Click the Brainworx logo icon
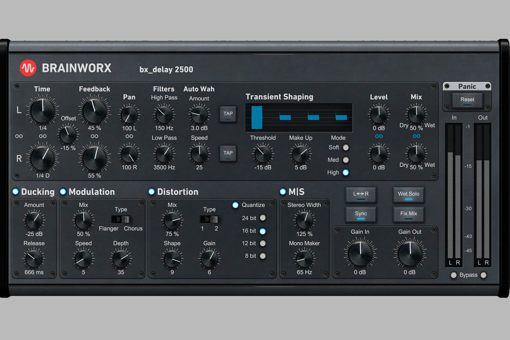The height and width of the screenshot is (340, 510). pyautogui.click(x=28, y=68)
